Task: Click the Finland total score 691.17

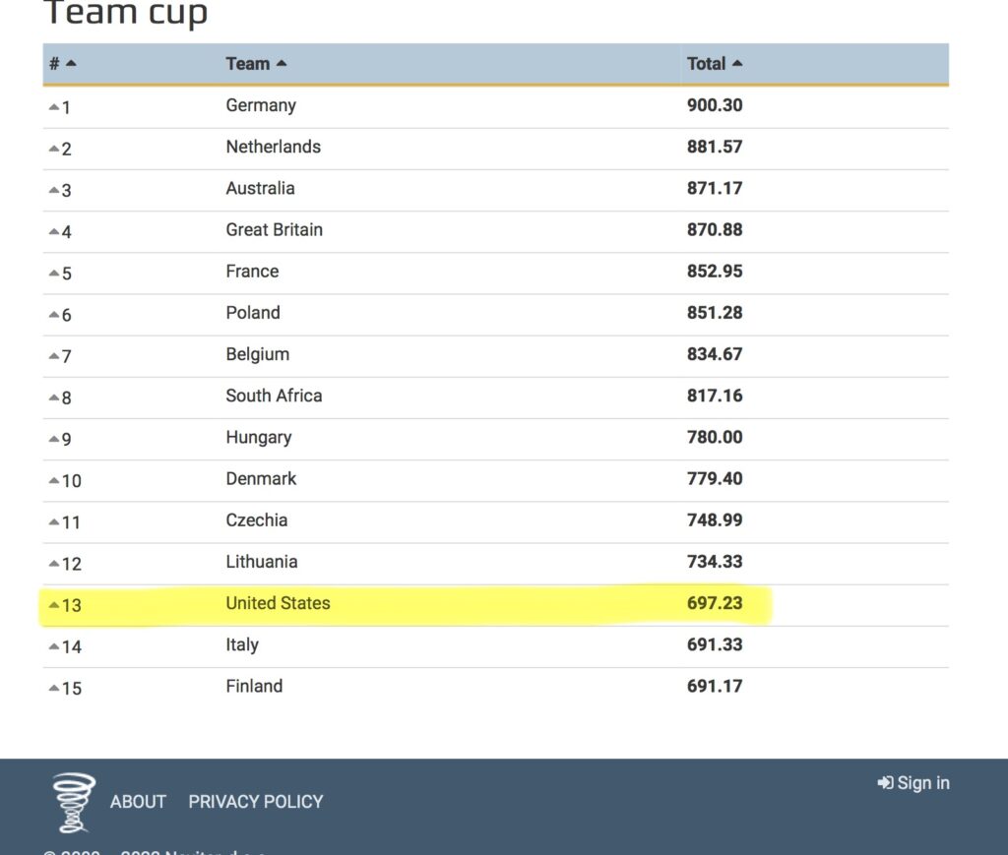Action: click(x=715, y=686)
